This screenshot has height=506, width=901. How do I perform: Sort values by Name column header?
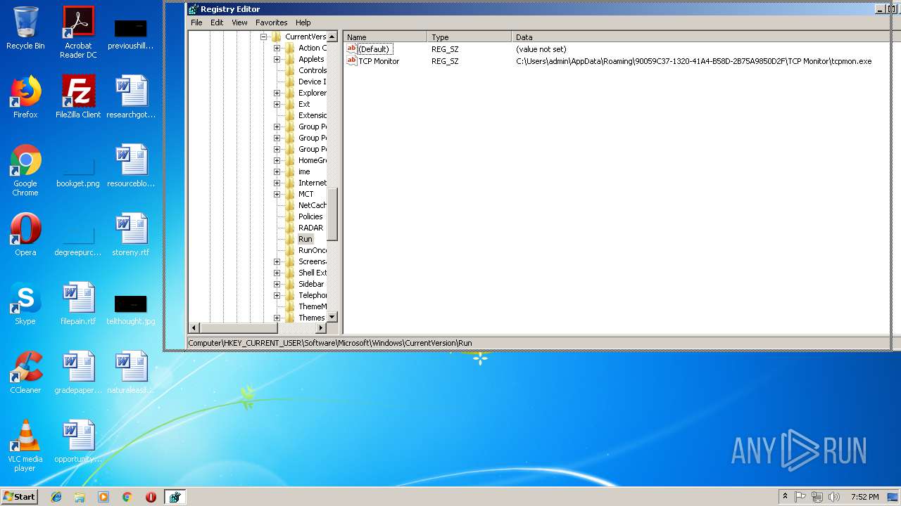coord(385,37)
